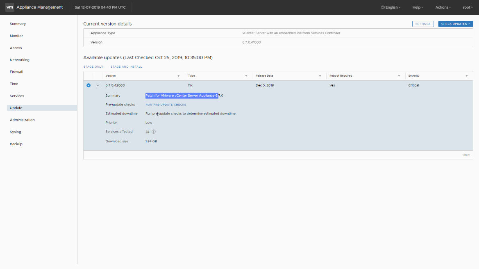Click version cell 6.7.0.42000

pos(115,85)
